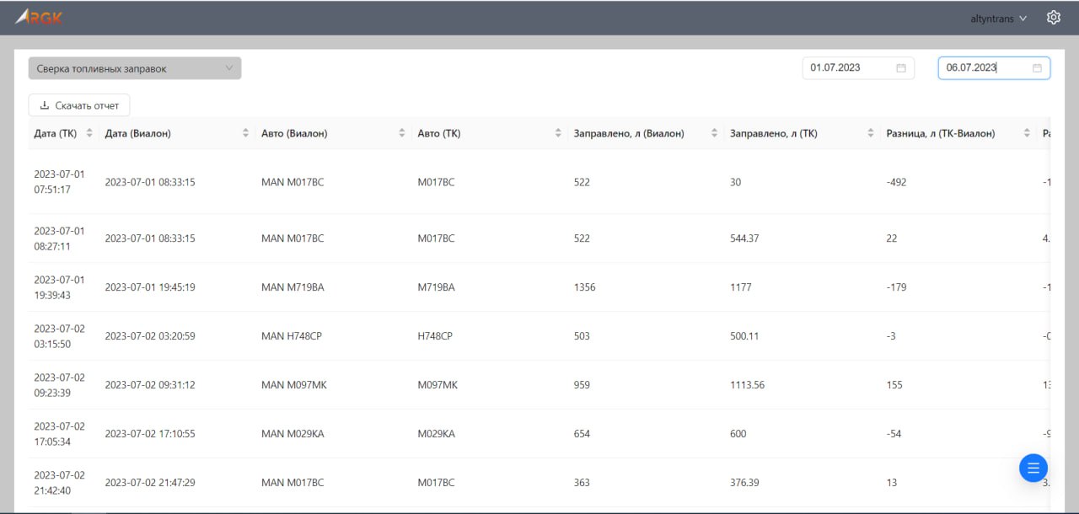This screenshot has height=514, width=1079.
Task: Click the H748CP cell in Авто (ТК)
Action: coord(435,336)
